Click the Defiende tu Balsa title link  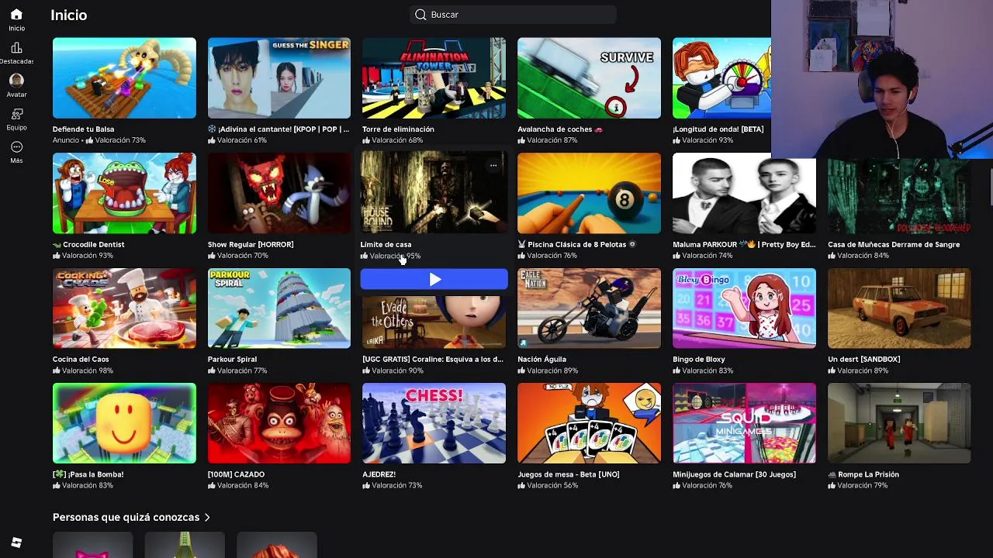[x=83, y=129]
